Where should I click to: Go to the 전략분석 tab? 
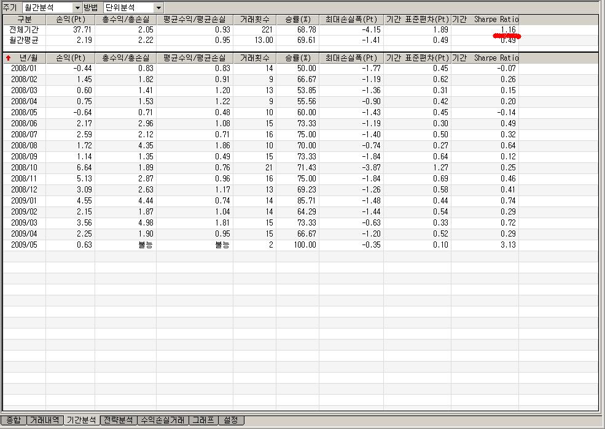click(118, 420)
